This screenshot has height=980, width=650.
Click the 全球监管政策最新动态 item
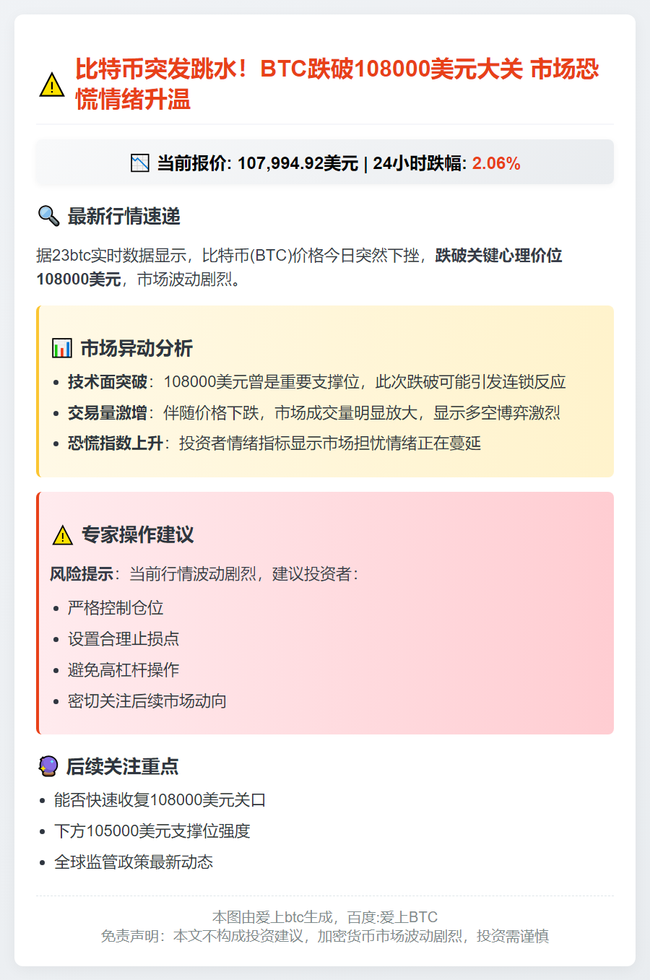[x=134, y=862]
